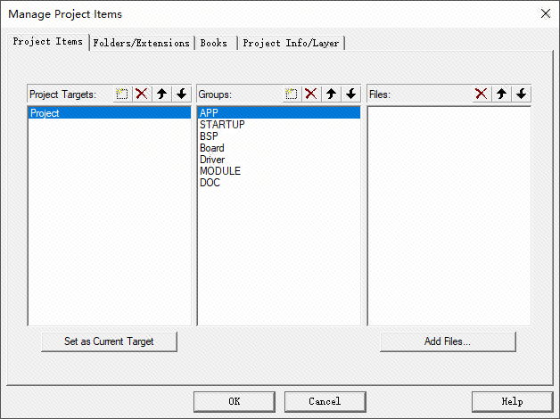This screenshot has width=560, height=419.
Task: Move target down in Project Targets
Action: pyautogui.click(x=181, y=94)
